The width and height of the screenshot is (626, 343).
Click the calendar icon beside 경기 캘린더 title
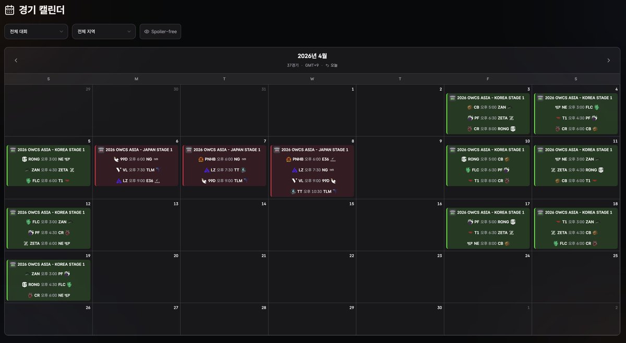9,9
